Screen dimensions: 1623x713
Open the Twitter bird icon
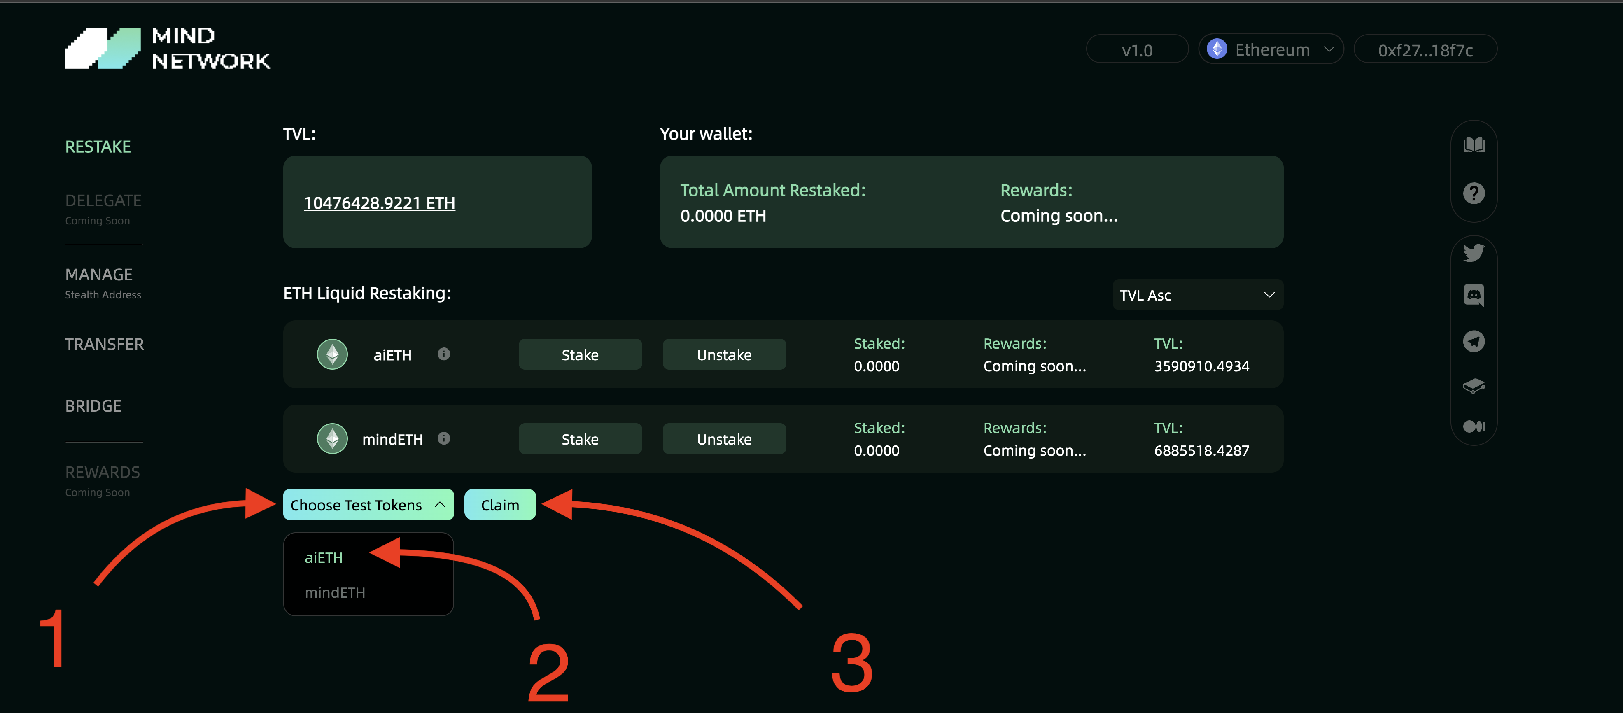pyautogui.click(x=1474, y=253)
